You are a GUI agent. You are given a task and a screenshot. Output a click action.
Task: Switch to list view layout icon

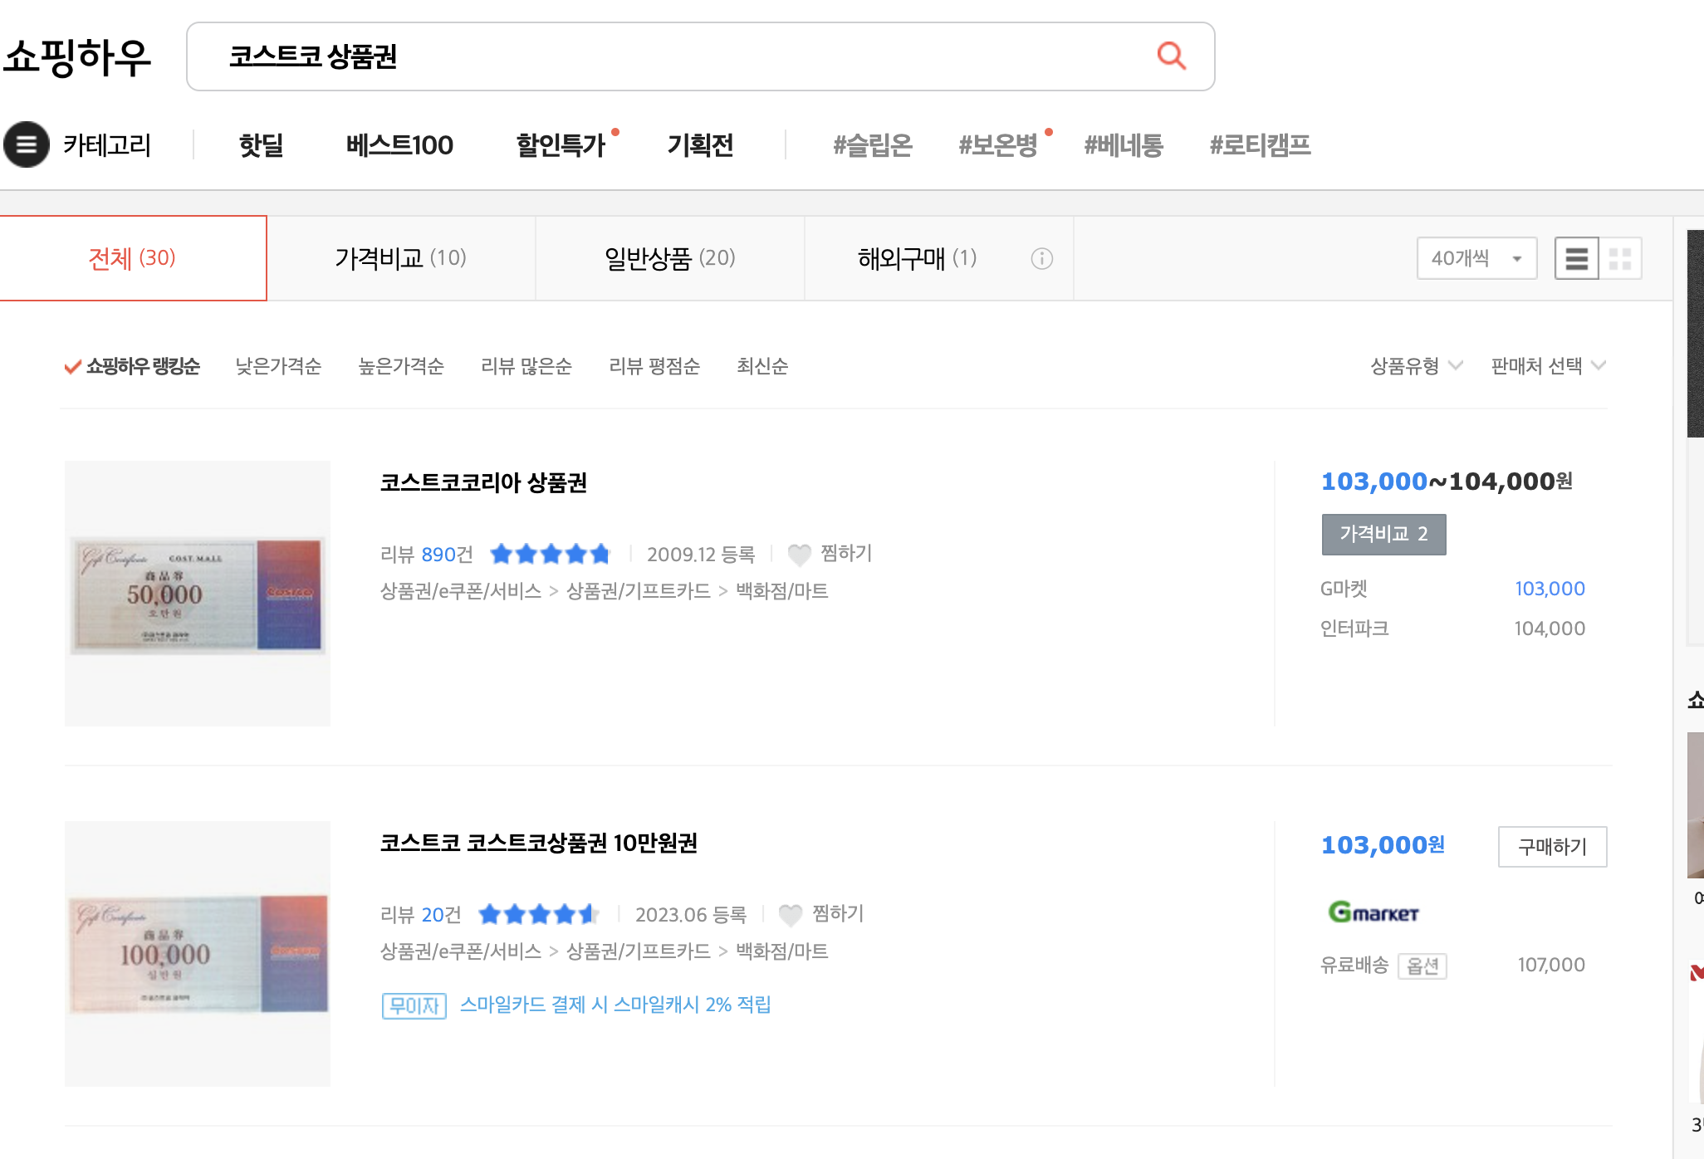point(1576,258)
